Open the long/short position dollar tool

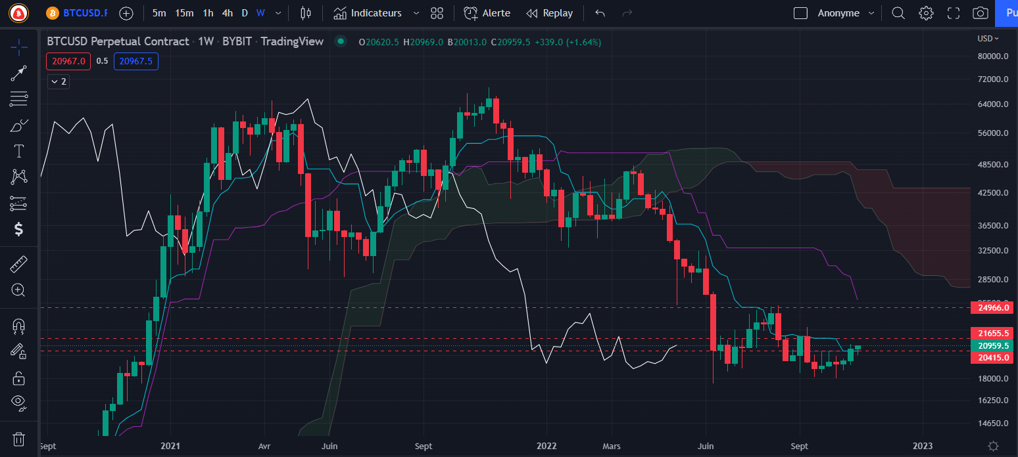[18, 230]
